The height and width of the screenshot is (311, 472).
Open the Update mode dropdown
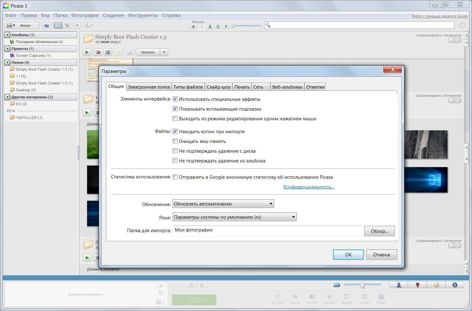tap(223, 204)
